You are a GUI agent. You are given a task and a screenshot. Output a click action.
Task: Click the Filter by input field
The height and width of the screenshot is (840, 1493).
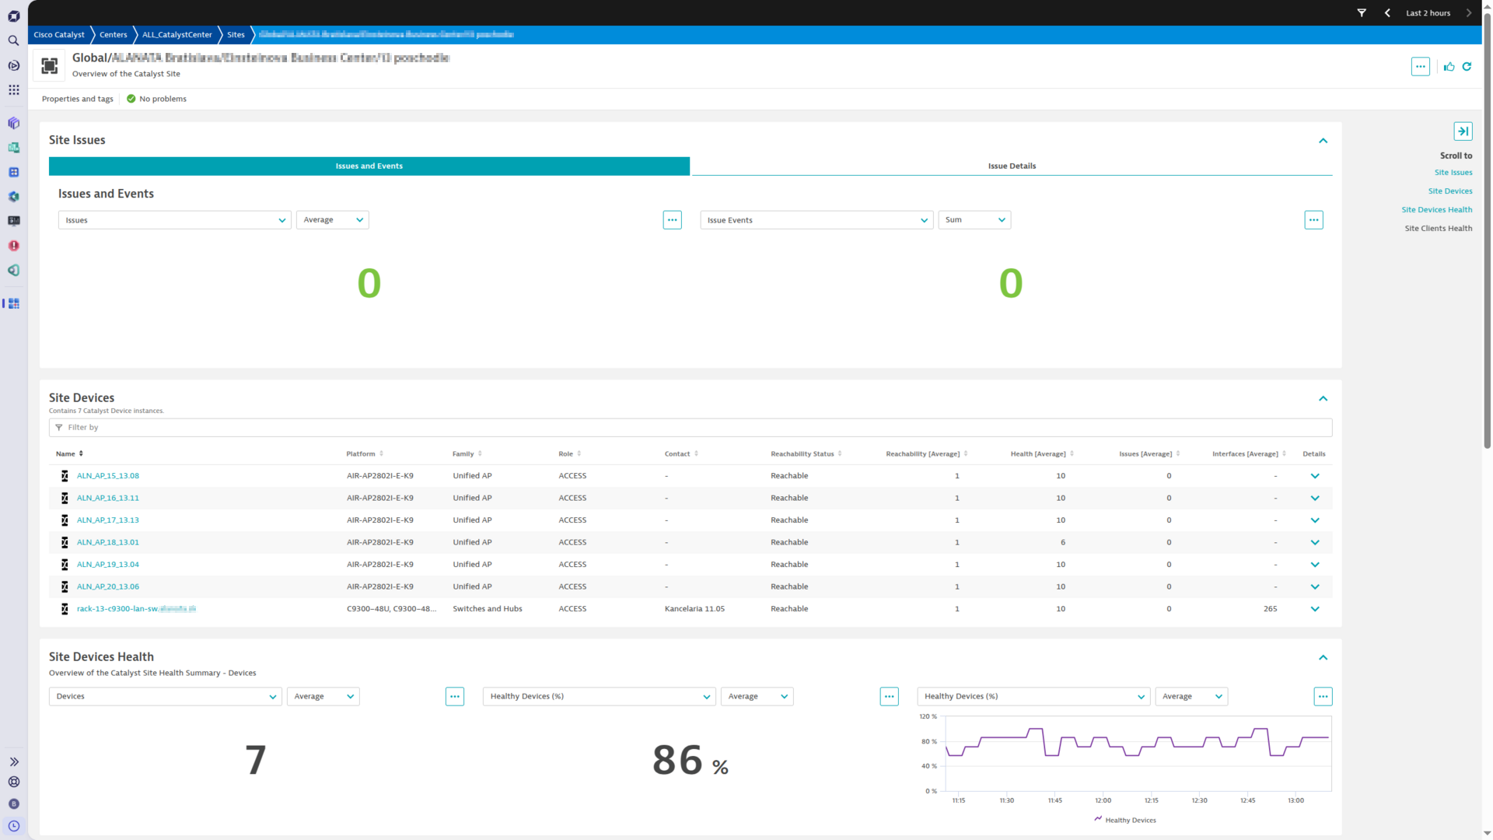(x=690, y=428)
